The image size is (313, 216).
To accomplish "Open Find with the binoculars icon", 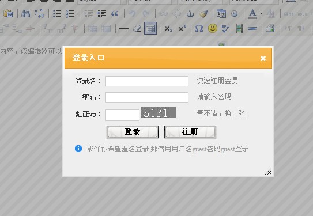I will (x=25, y=14).
